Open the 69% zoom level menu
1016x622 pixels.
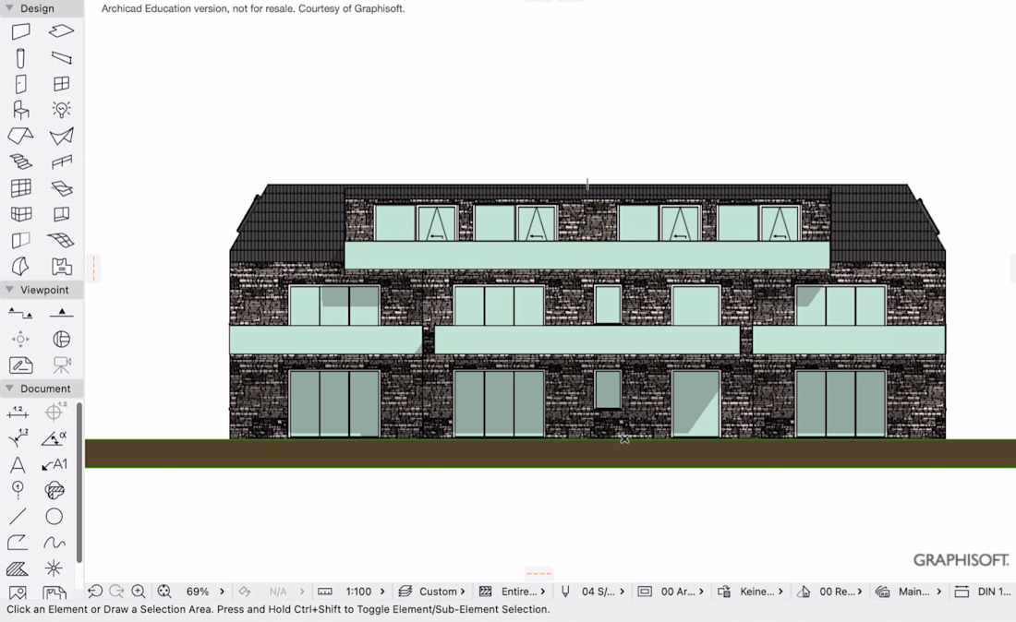(x=205, y=592)
